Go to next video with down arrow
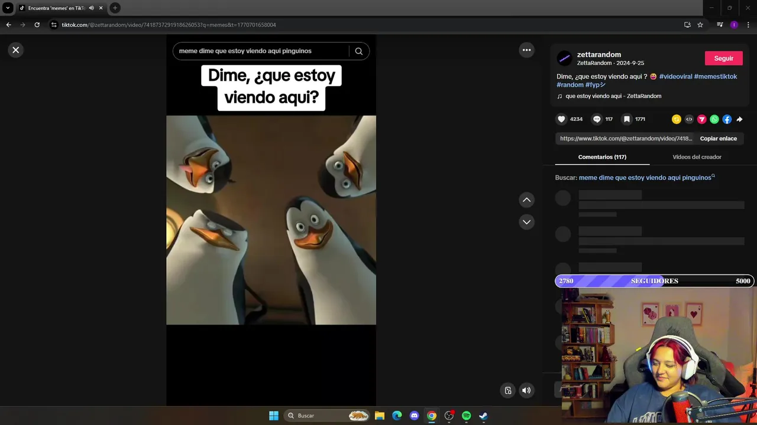The height and width of the screenshot is (425, 757). 526,222
